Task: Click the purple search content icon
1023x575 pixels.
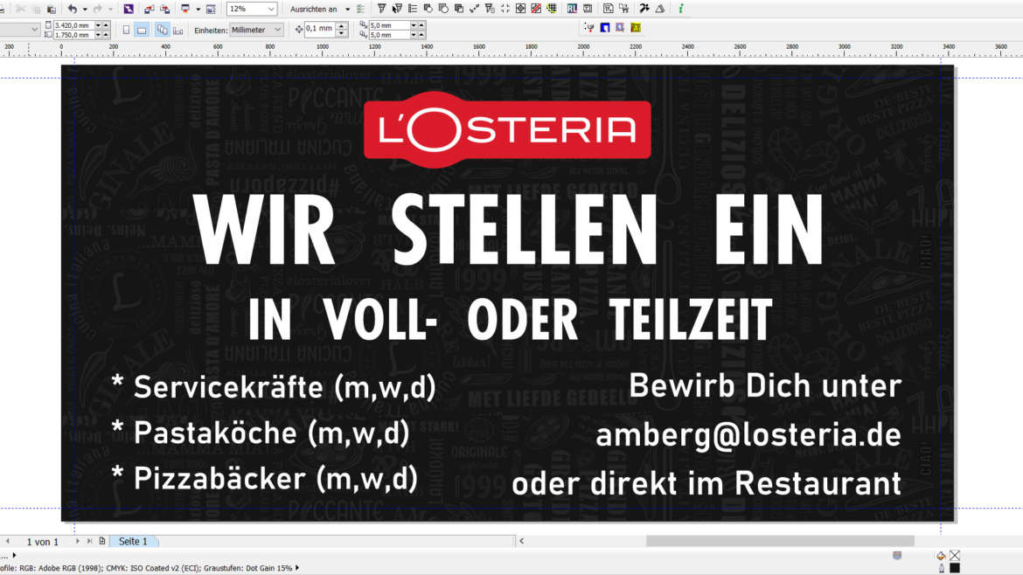Action: [129, 9]
